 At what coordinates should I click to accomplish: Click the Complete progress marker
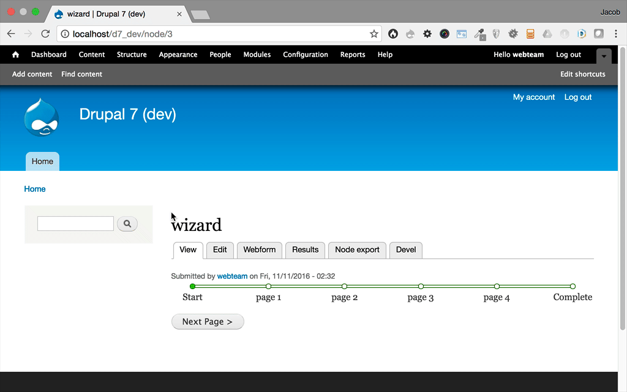(573, 287)
